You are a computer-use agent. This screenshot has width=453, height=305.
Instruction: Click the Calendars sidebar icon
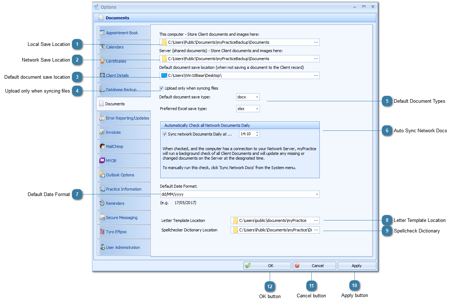[102, 47]
